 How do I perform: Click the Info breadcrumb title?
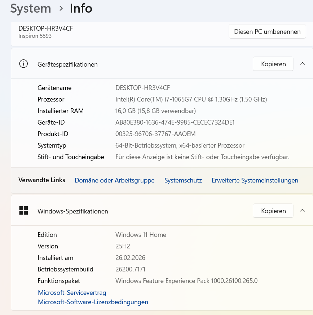[81, 8]
